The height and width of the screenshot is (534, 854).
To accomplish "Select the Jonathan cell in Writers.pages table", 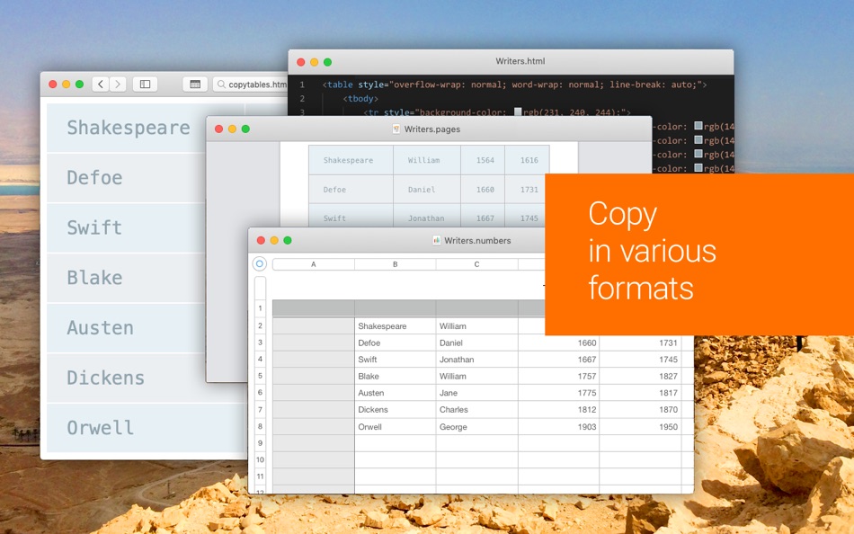I will tap(426, 218).
